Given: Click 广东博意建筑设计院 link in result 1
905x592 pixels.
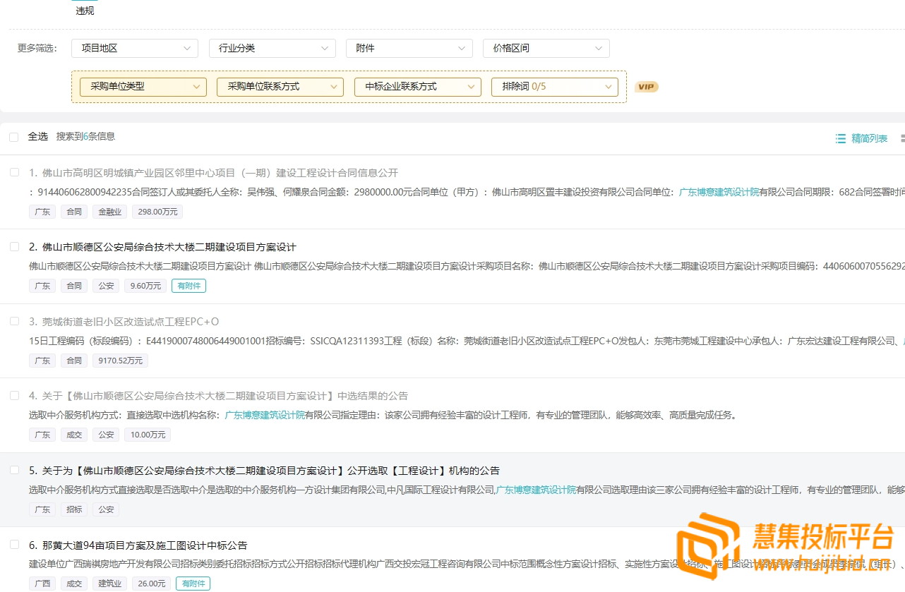Looking at the screenshot, I should (719, 192).
